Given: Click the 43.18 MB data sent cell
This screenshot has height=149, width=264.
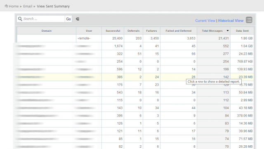Looking at the screenshot, I should 242,108.
